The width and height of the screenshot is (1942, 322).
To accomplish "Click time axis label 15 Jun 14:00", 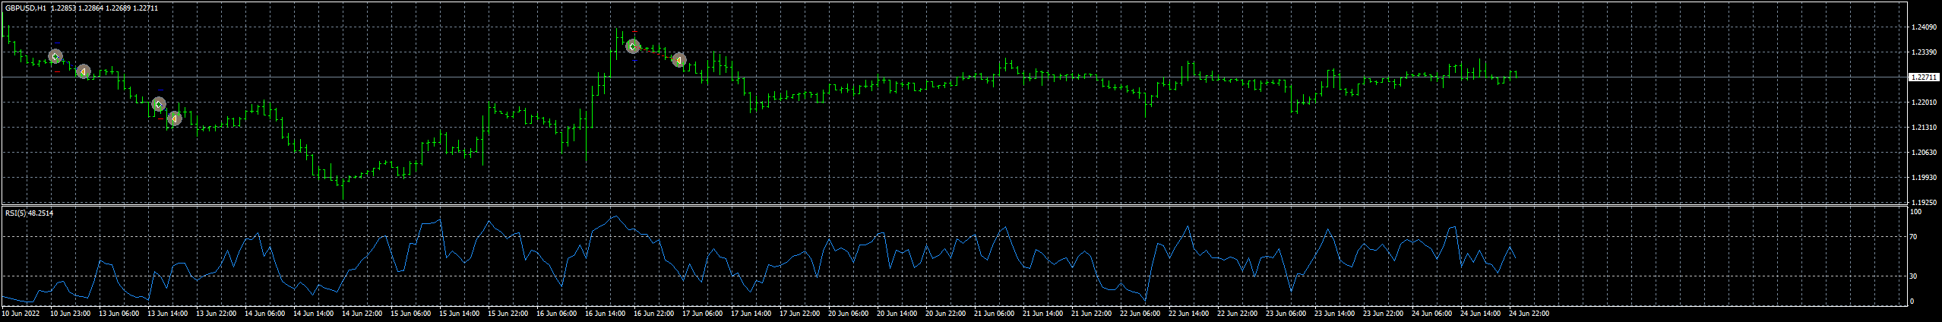I will 460,313.
